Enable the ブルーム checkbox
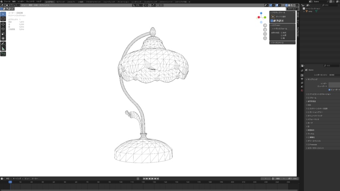Screen dimensions: 340x191 click(x=308, y=97)
